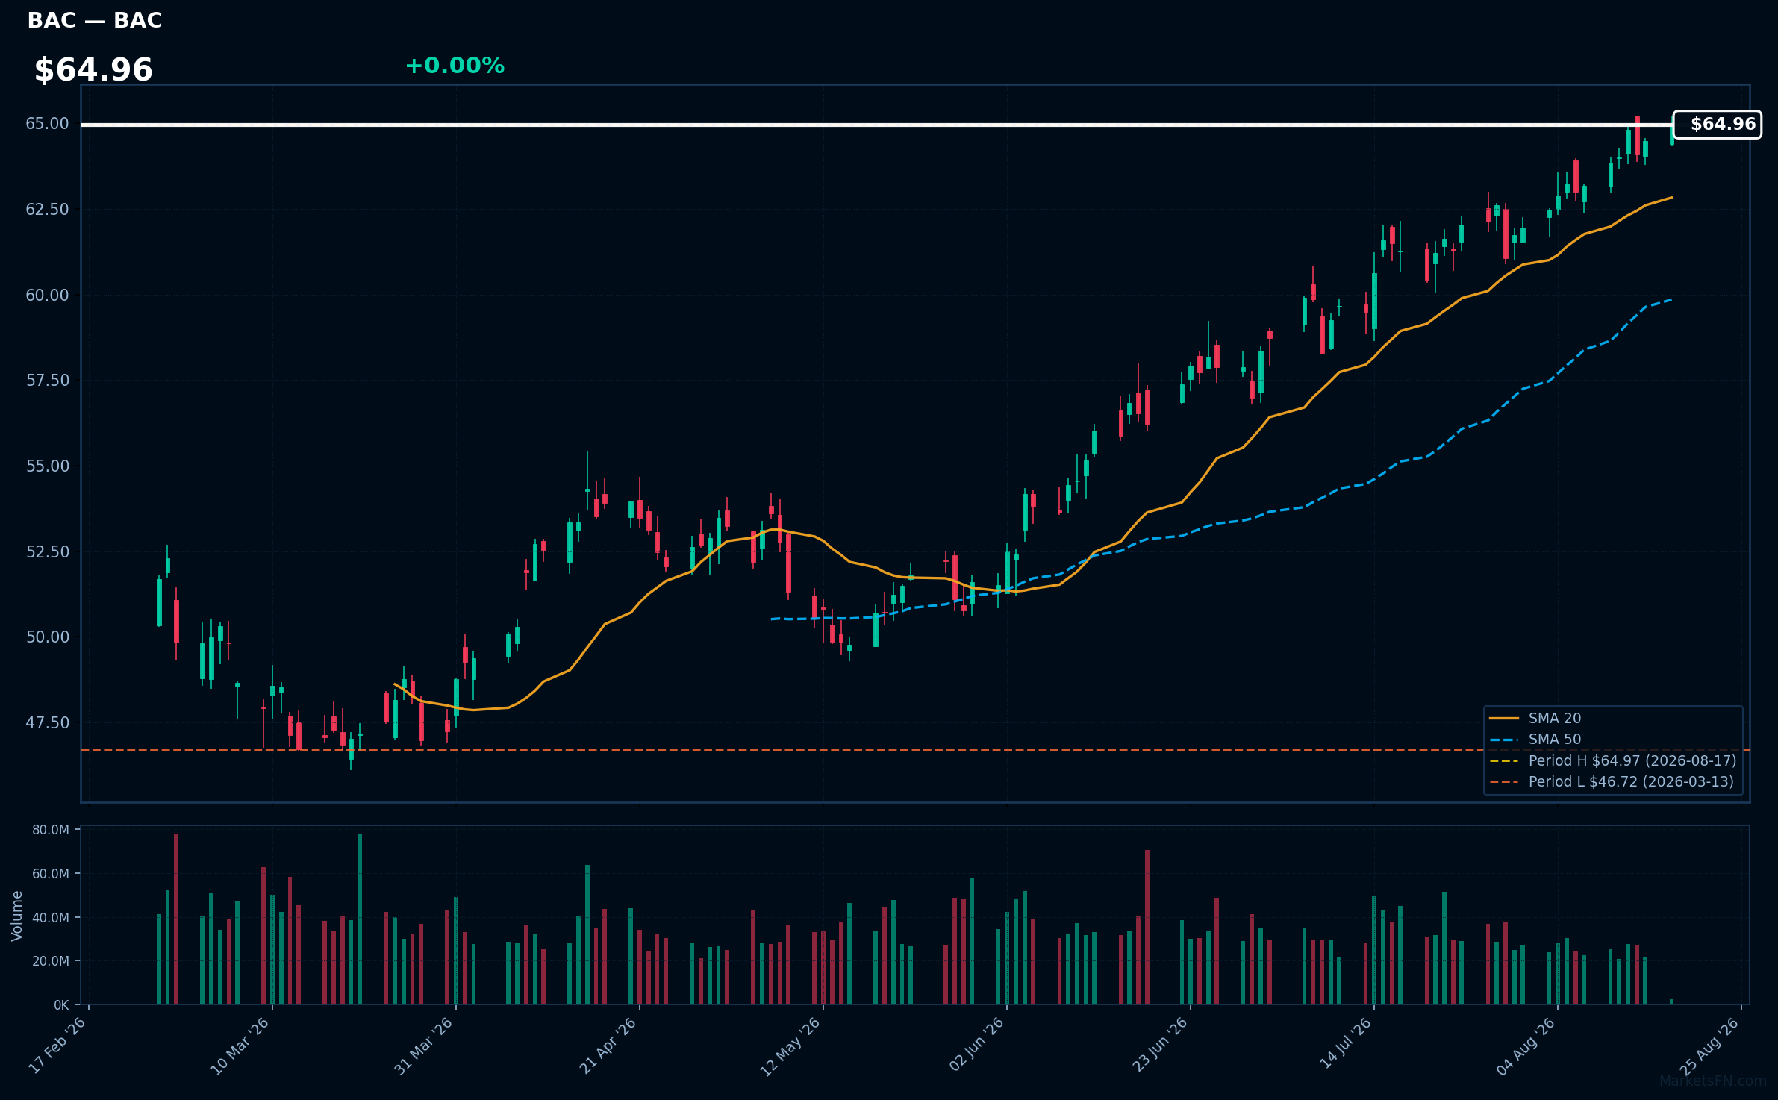Image resolution: width=1778 pixels, height=1100 pixels.
Task: Click the tallest green volume bar
Action: [360, 919]
